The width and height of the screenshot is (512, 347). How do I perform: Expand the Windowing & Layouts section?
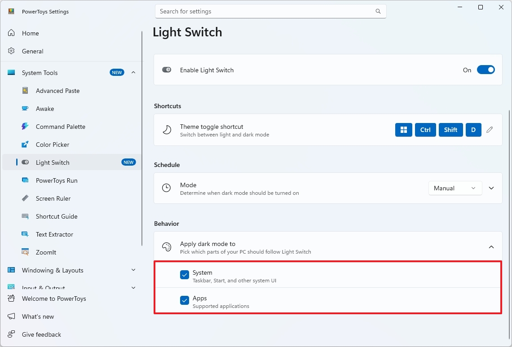coord(133,270)
